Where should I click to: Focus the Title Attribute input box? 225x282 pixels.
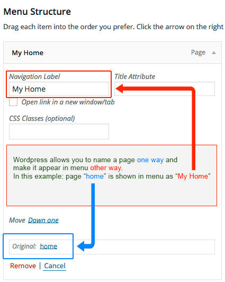click(165, 89)
